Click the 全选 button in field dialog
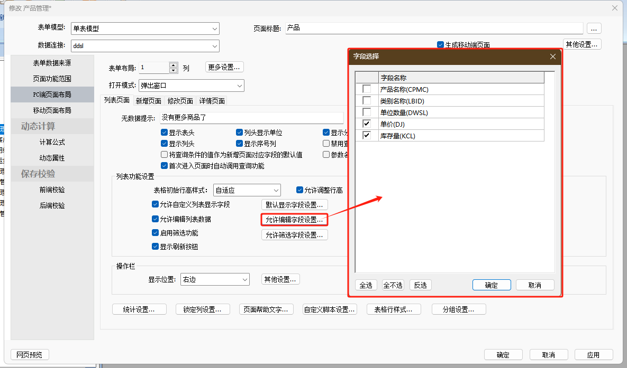The width and height of the screenshot is (627, 368). click(x=366, y=285)
